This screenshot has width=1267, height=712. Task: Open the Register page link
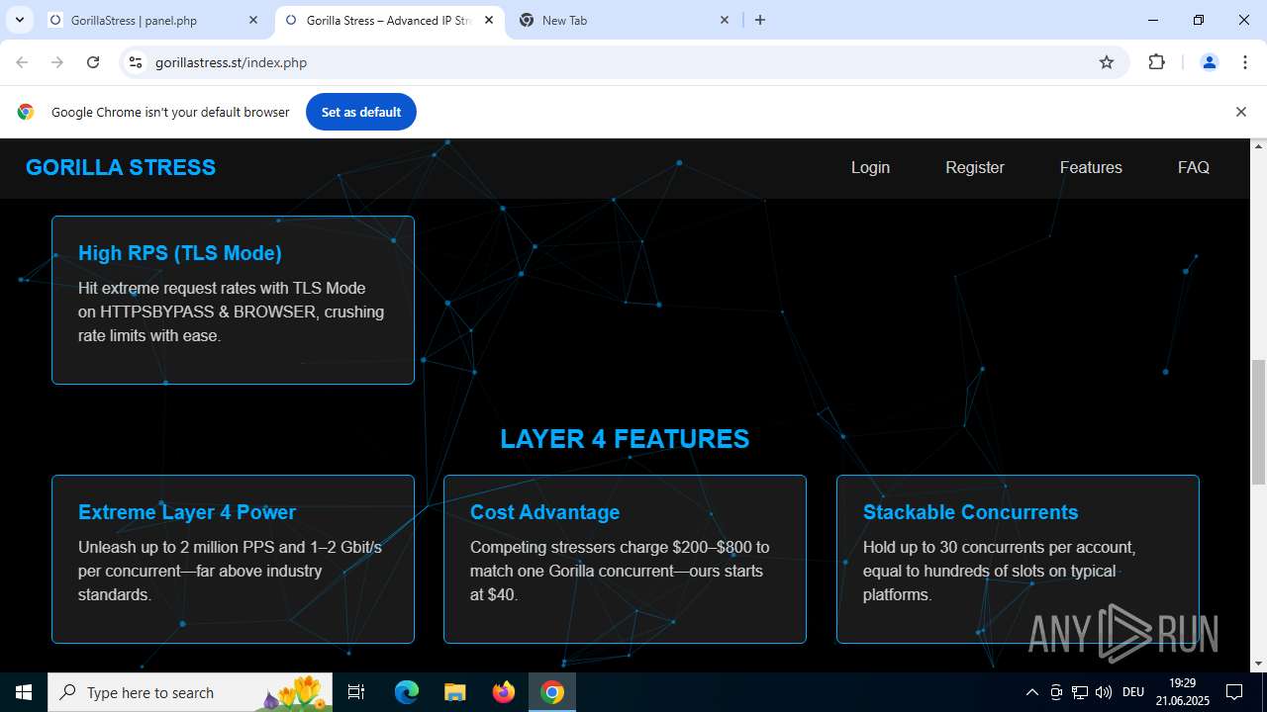(x=975, y=167)
